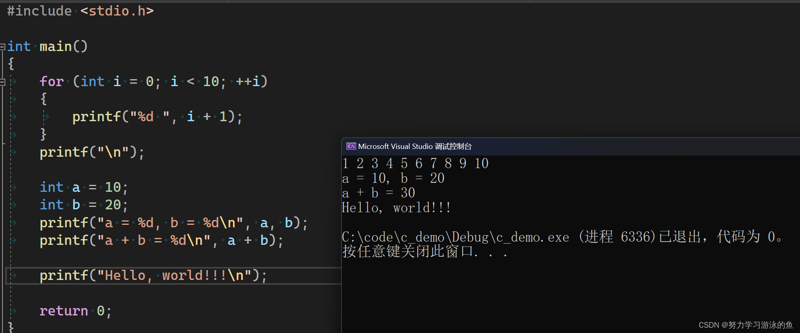Click console output a = 10, b = 20

pyautogui.click(x=393, y=178)
